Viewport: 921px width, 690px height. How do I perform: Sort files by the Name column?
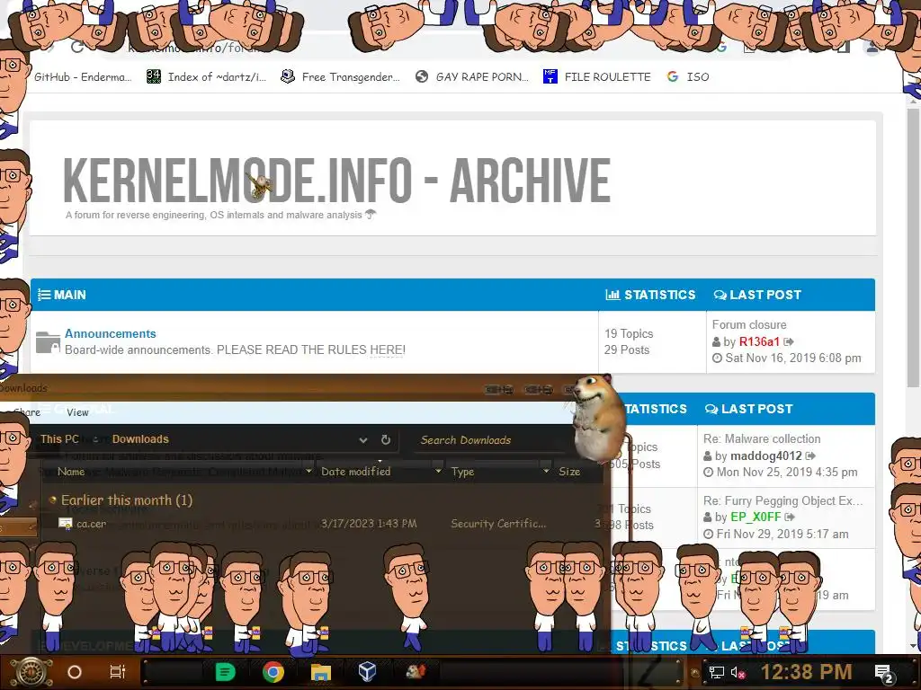tap(71, 472)
